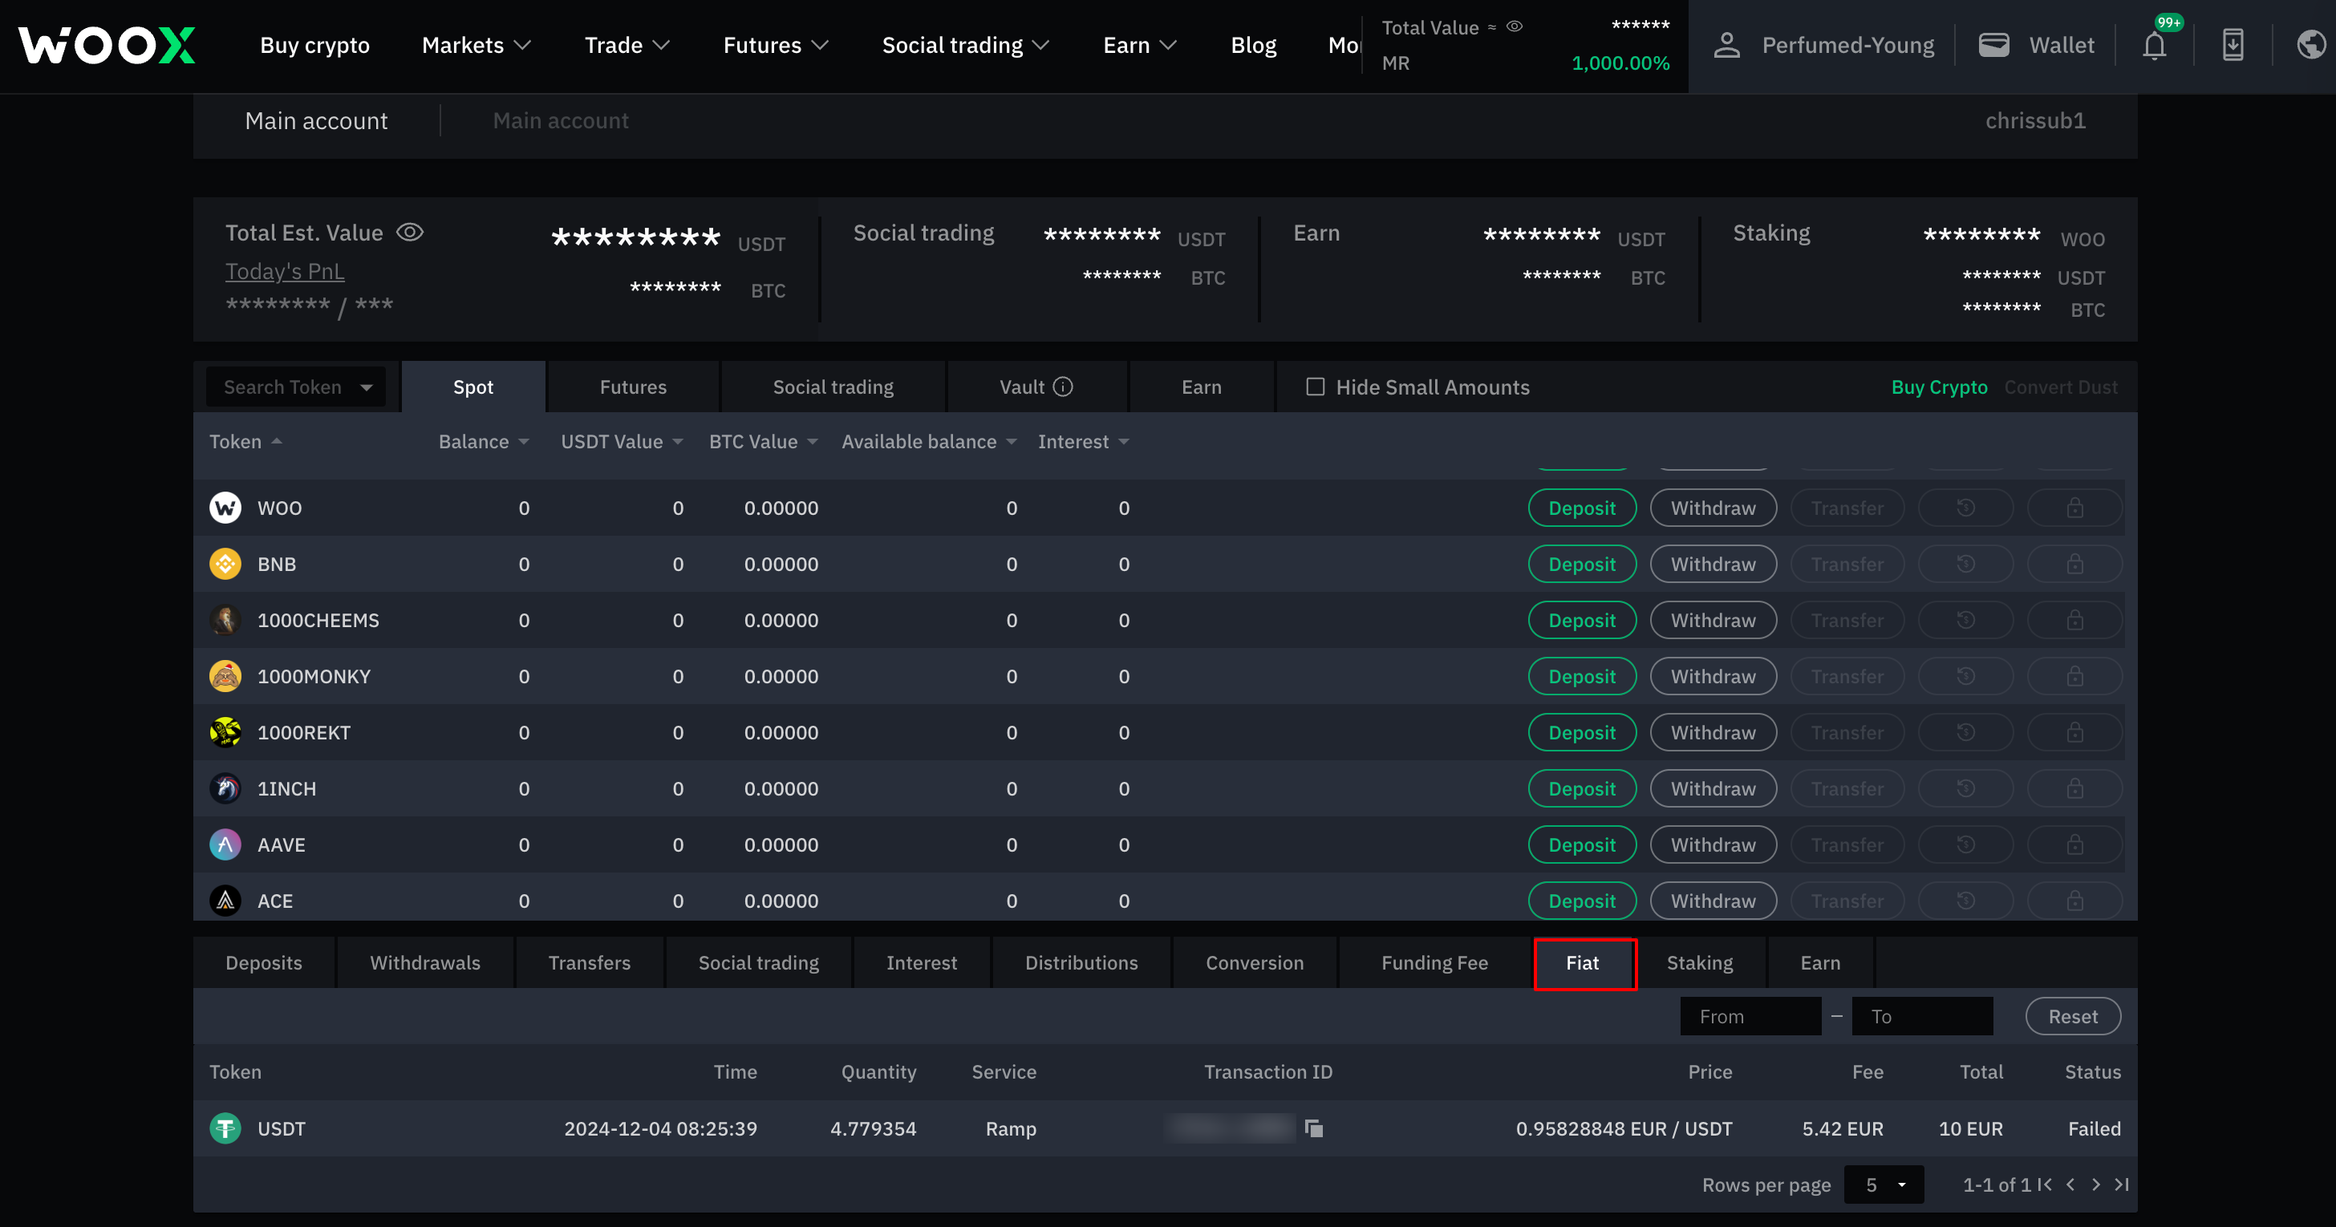Toggle header Total Value visibility eye
Image resolution: width=2336 pixels, height=1227 pixels.
[x=1515, y=26]
